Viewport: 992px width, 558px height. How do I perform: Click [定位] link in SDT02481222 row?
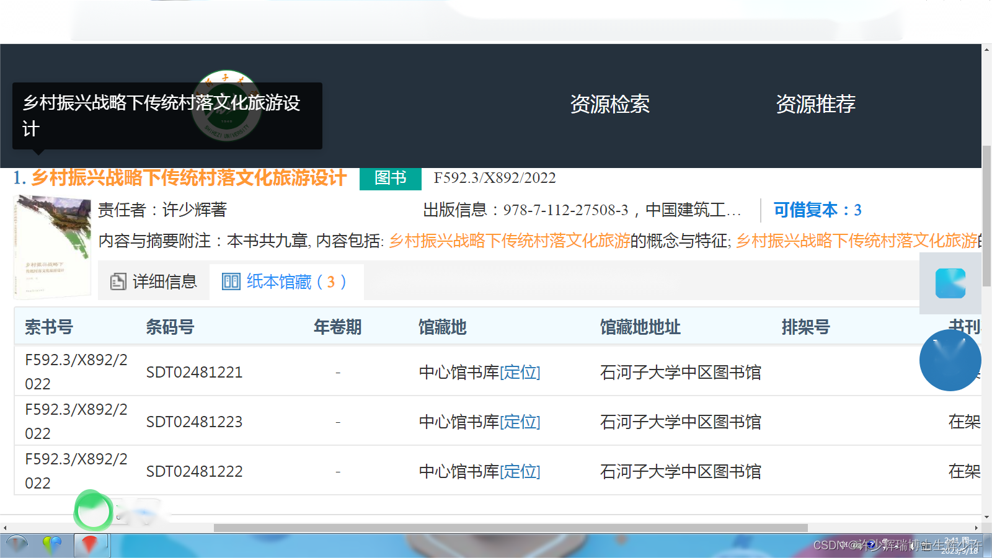coord(520,471)
